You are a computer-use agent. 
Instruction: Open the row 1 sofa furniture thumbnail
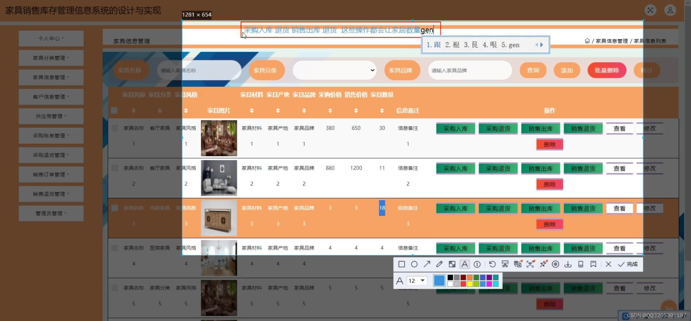click(219, 138)
